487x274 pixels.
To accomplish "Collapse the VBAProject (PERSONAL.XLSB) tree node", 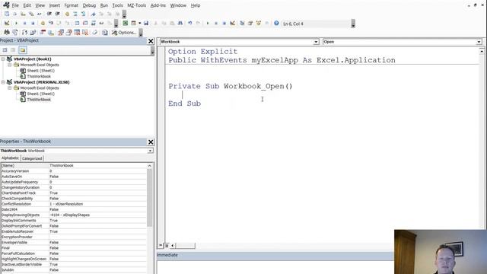I will click(x=3, y=82).
